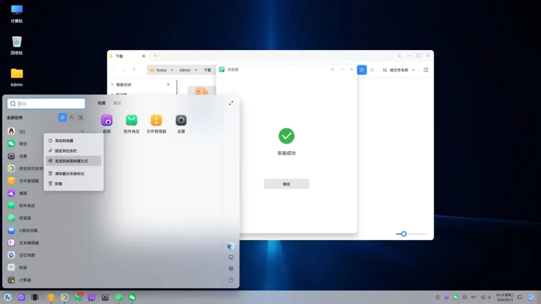Choose 清除最近安装标记 in context menu
The image size is (541, 304).
74,174
